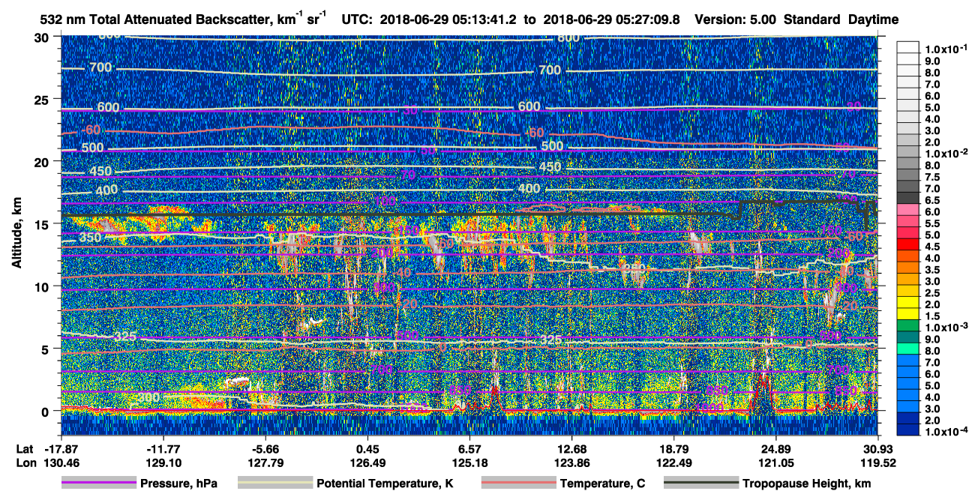
Task: Click the 2.5 value on the color bar
Action: tap(931, 293)
